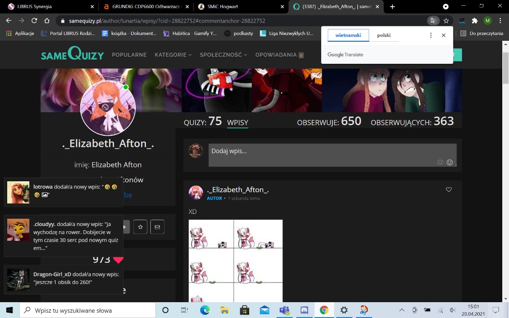Open the Chrome extensions puzzle icon
Screen dimensions: 509x318
pos(475,21)
